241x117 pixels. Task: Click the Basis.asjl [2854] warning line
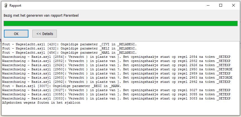(116, 57)
